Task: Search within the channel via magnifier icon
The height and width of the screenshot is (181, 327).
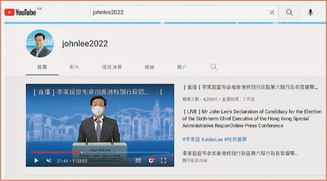Action: pos(214,67)
